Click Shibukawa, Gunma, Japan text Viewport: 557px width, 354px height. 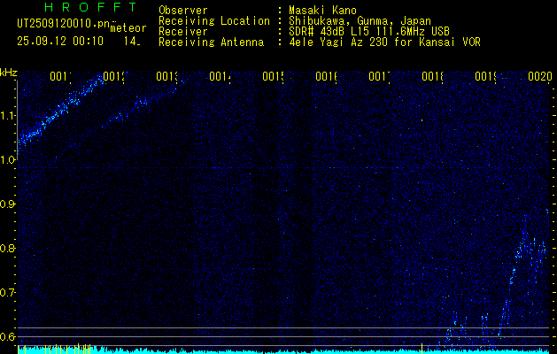tap(360, 21)
